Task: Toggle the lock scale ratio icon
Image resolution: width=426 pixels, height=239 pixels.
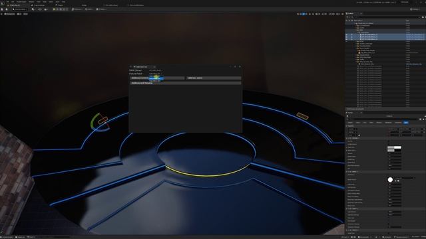Action: 359,135
